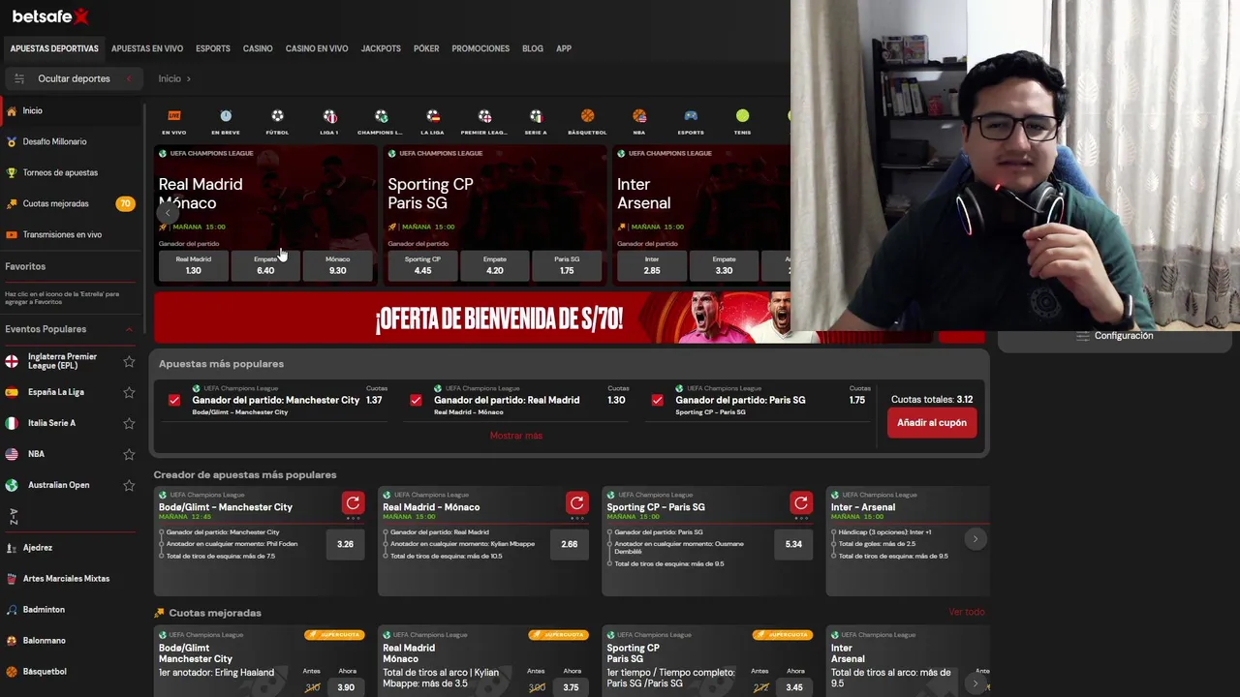The height and width of the screenshot is (697, 1240).
Task: Open the En Vivo live sports icon
Action: (x=174, y=116)
